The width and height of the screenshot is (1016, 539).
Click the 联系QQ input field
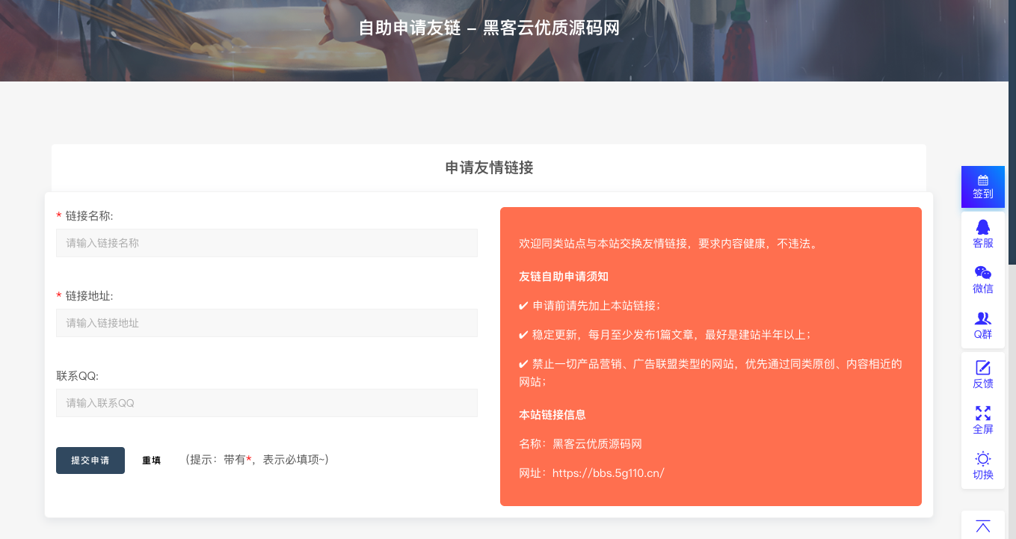tap(266, 403)
